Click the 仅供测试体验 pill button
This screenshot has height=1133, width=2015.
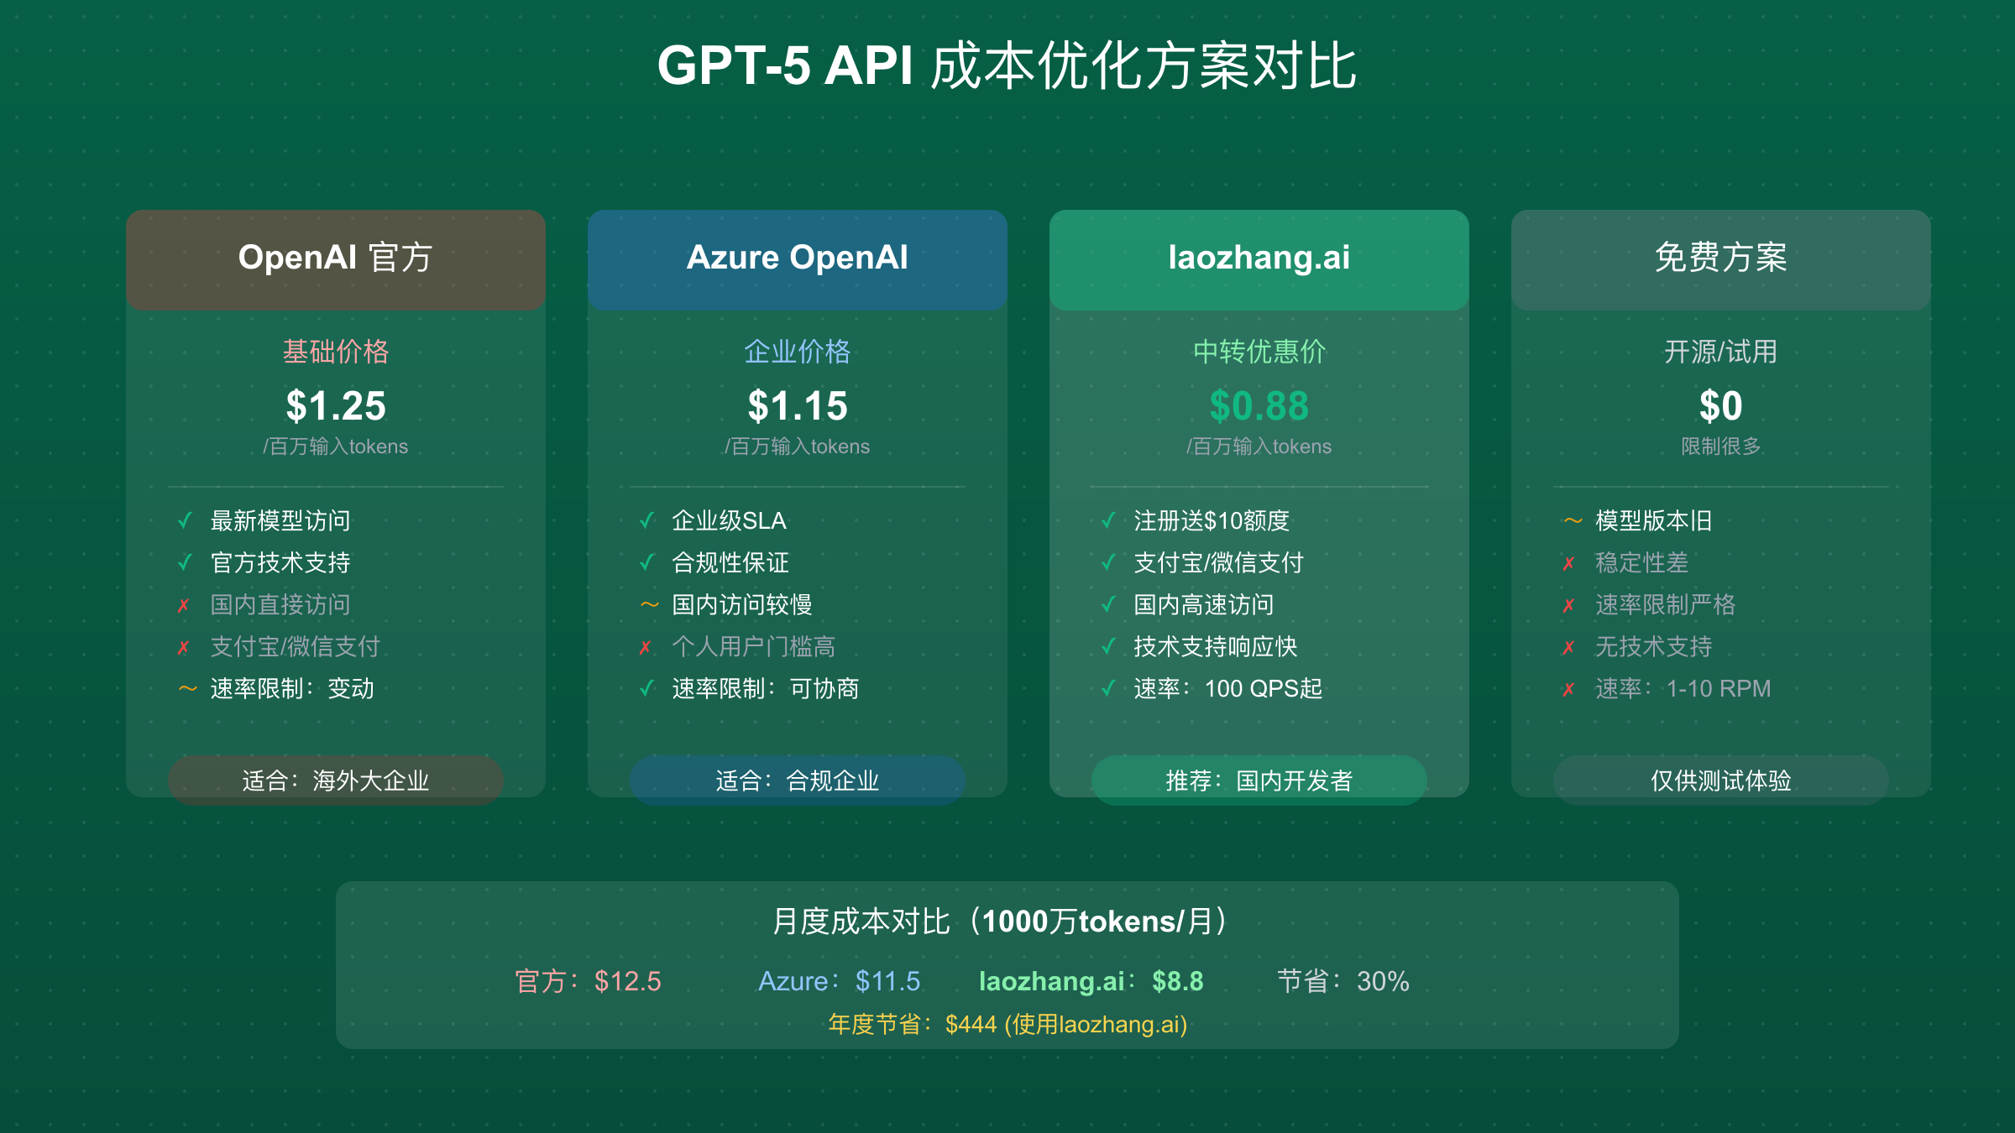click(1721, 781)
